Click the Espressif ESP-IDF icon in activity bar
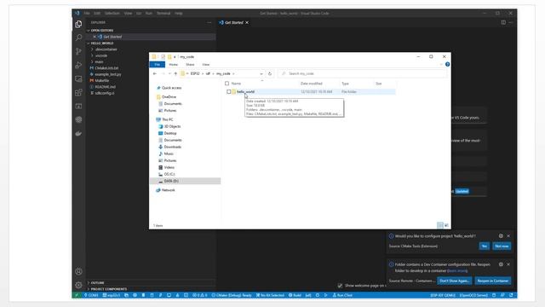This screenshot has width=545, height=307. coord(78,119)
